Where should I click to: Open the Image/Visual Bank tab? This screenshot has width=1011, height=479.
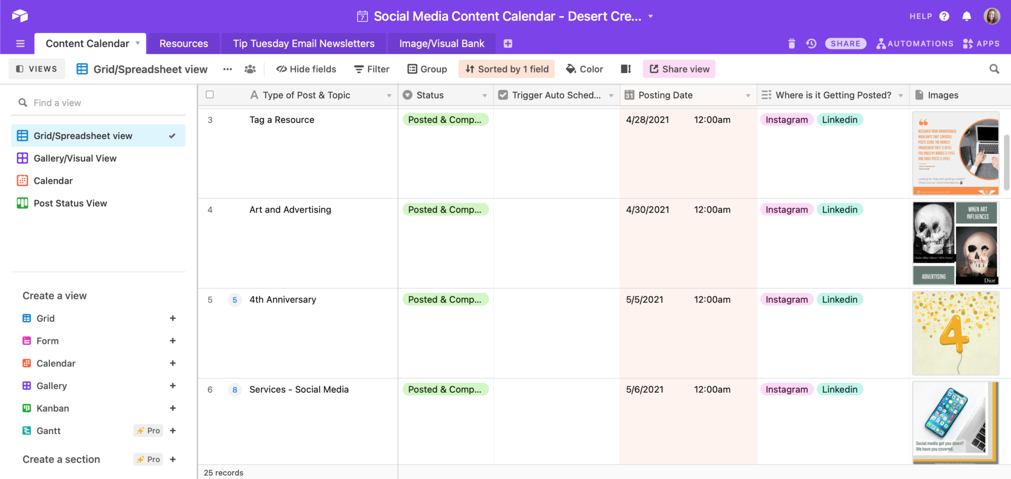[x=441, y=43]
